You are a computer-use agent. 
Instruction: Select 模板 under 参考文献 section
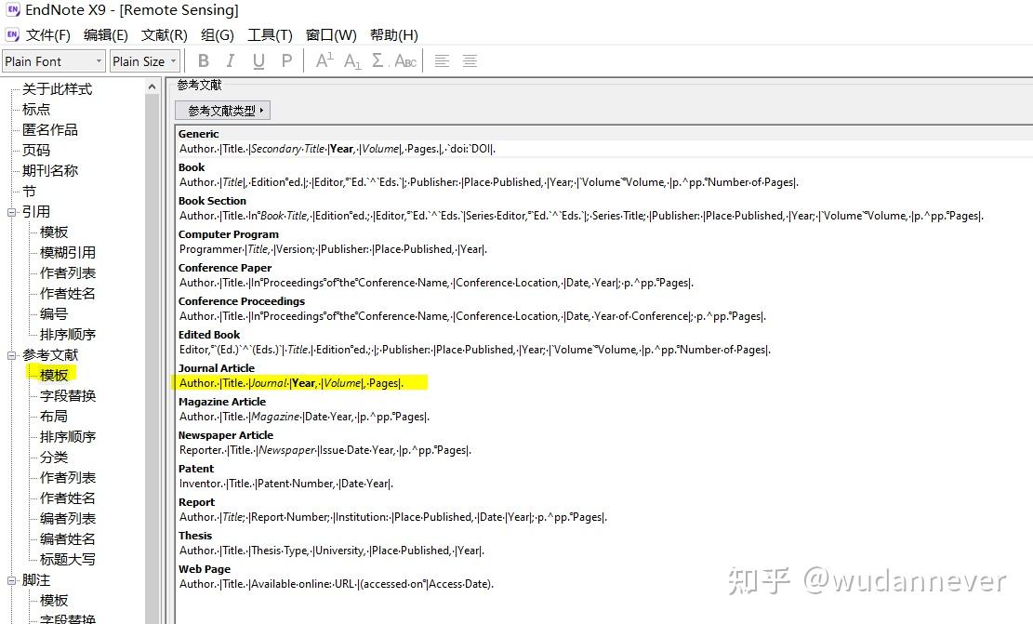coord(53,375)
